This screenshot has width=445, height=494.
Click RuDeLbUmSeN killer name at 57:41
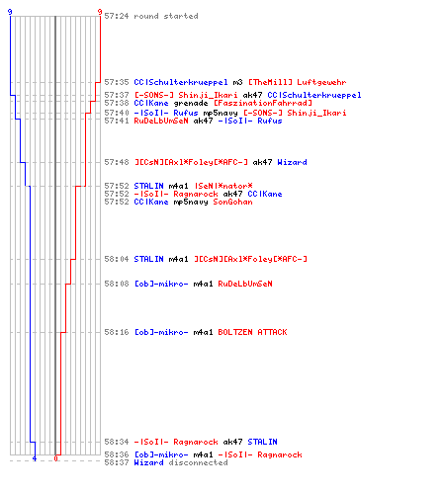point(161,121)
